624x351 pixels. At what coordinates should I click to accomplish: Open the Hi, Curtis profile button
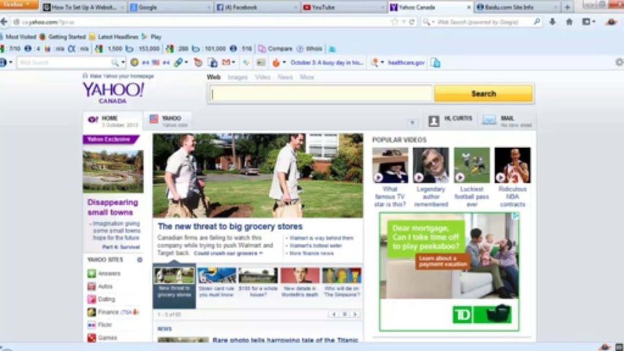click(x=450, y=120)
